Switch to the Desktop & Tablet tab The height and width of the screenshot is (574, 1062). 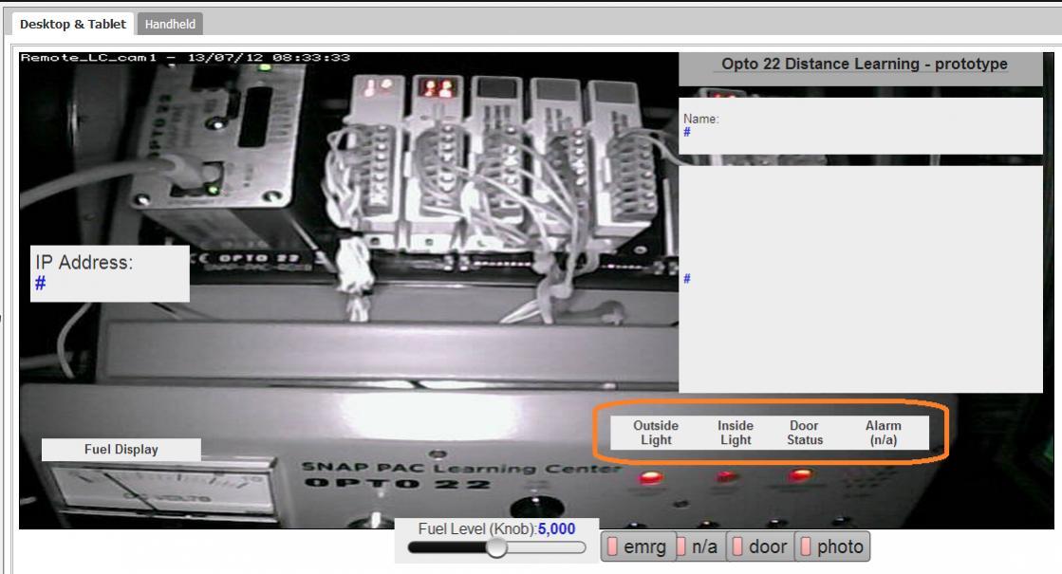point(72,24)
